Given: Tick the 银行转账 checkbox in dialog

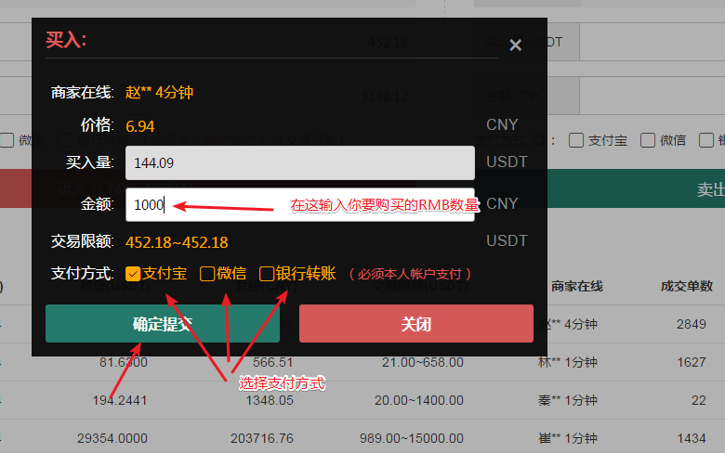Looking at the screenshot, I should pos(267,274).
